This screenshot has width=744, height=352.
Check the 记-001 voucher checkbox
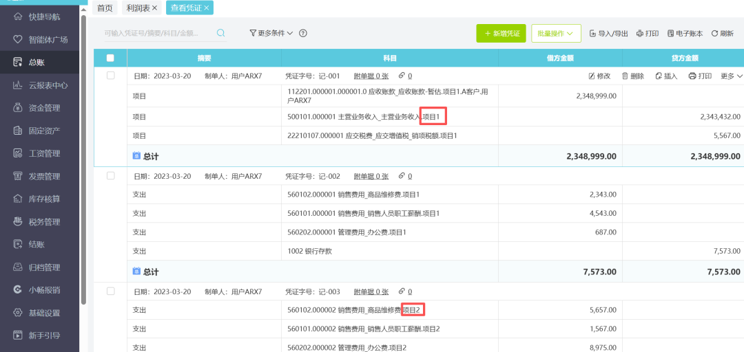point(110,76)
